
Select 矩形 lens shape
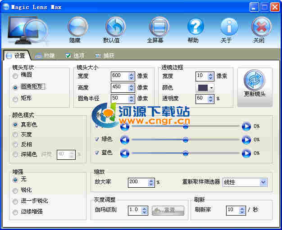click(x=15, y=99)
